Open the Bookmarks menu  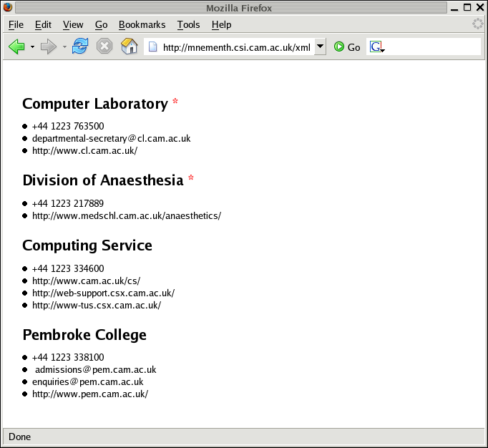tap(142, 24)
